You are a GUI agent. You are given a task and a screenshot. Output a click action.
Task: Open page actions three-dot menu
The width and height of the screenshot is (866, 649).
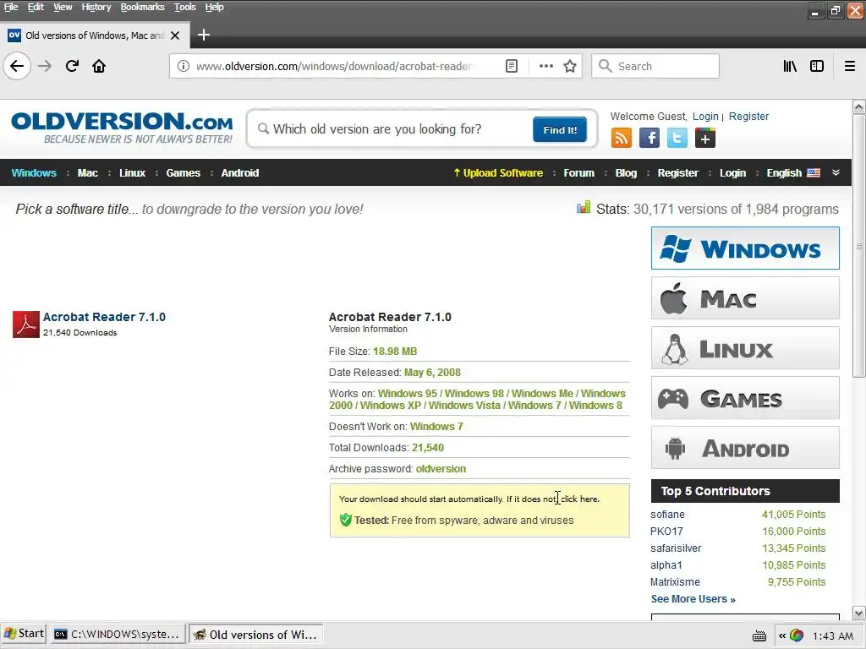tap(546, 66)
